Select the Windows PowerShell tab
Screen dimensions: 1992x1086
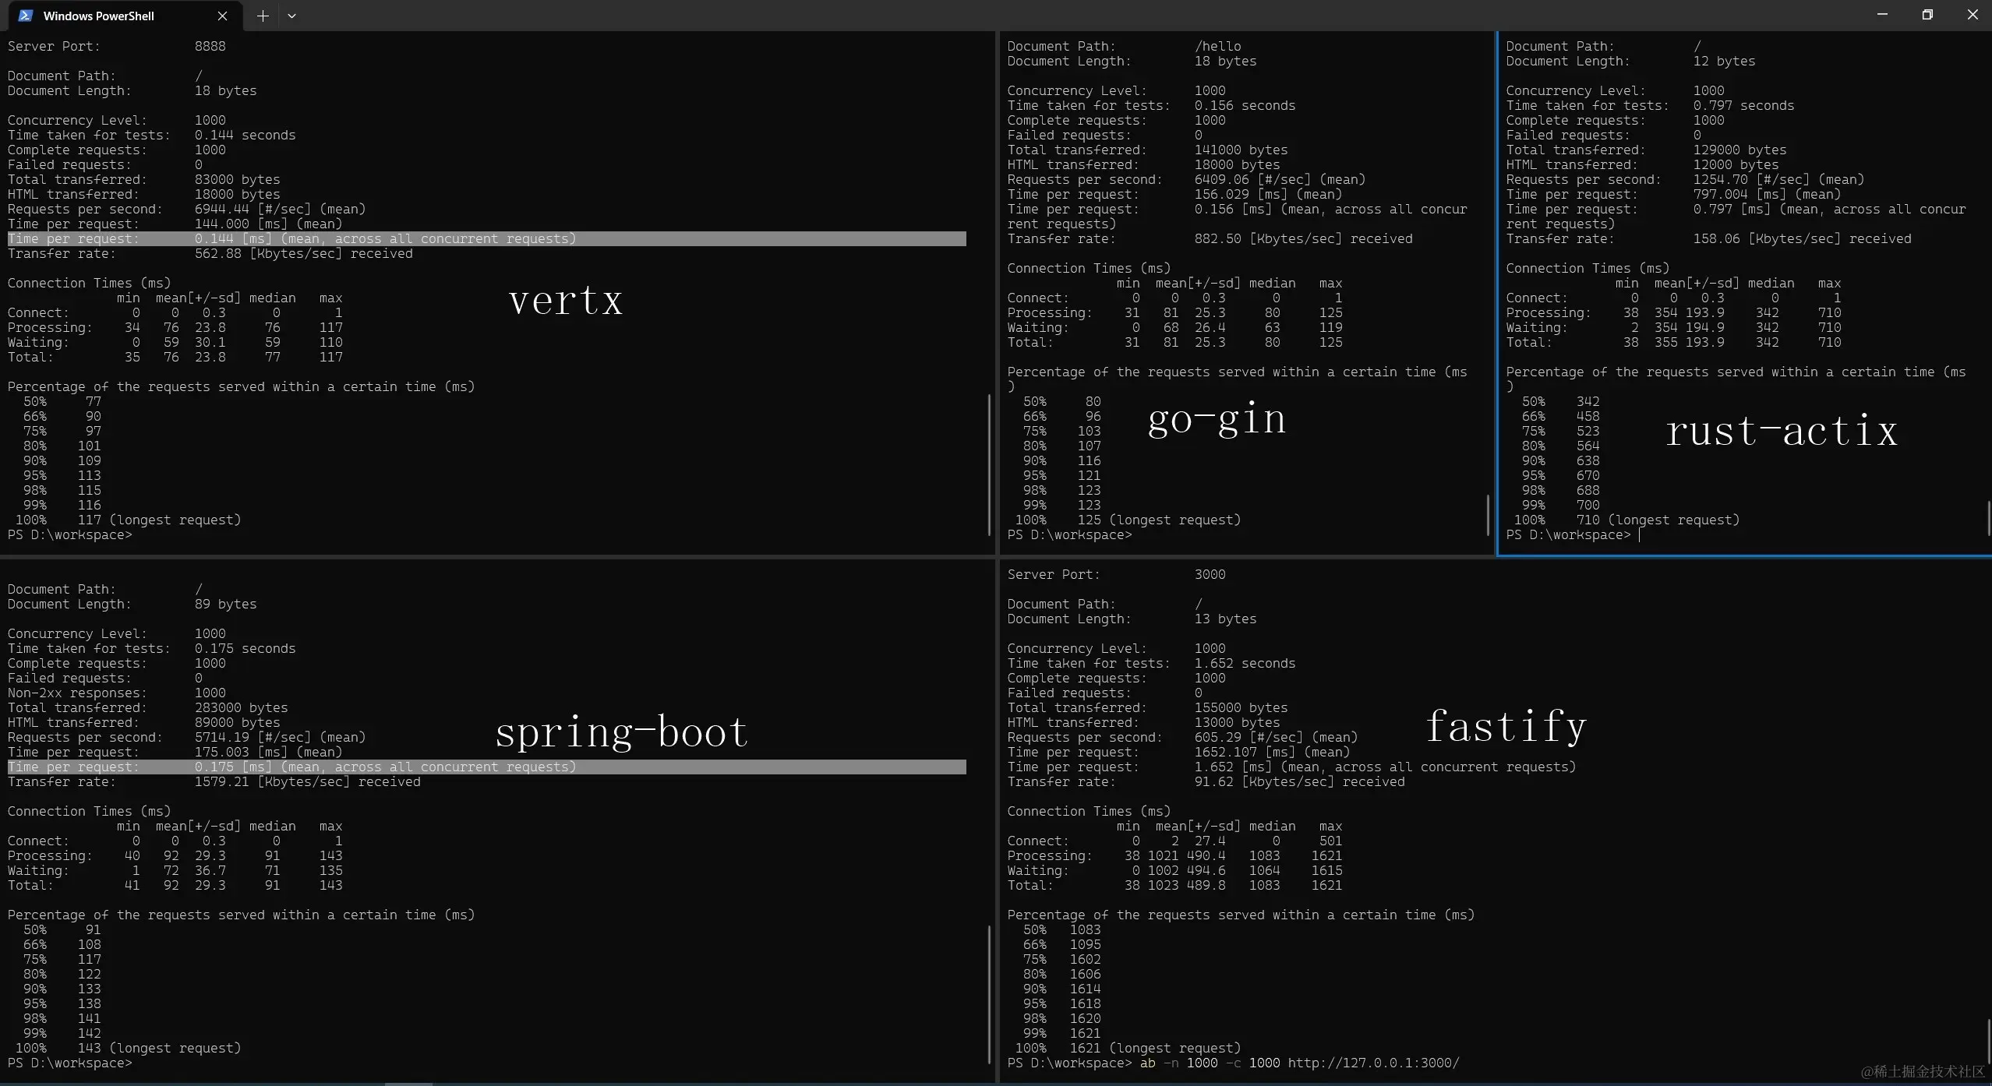pyautogui.click(x=98, y=16)
